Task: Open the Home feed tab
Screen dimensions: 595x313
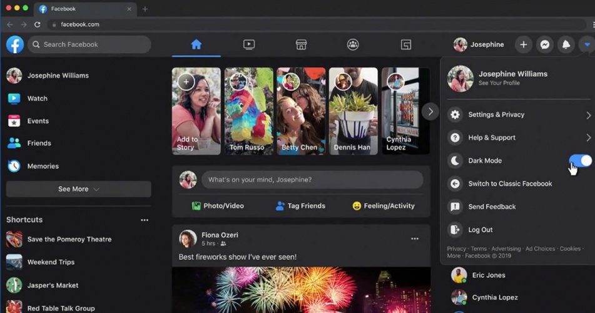Action: (x=196, y=44)
